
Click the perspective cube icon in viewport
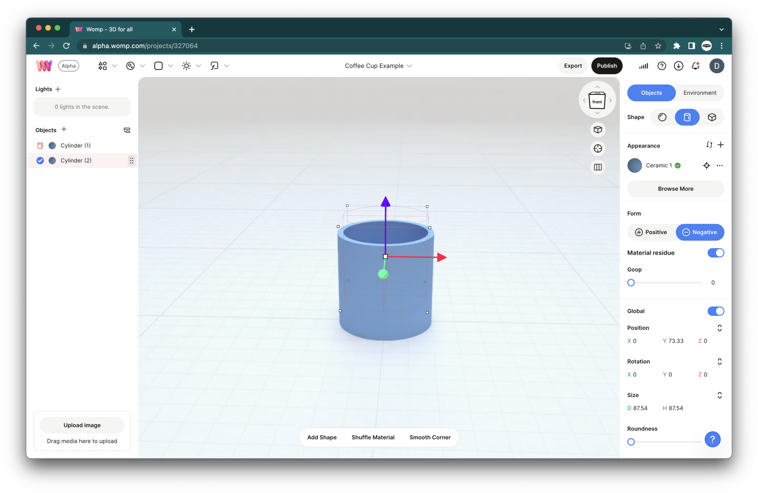click(x=598, y=130)
